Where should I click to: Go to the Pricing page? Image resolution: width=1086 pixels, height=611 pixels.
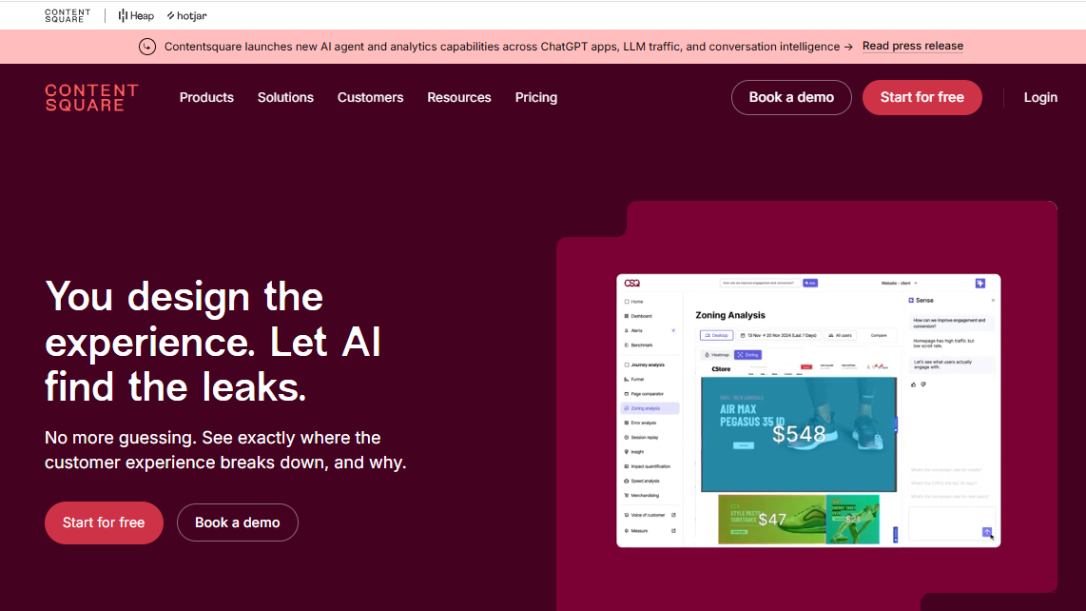coord(536,98)
